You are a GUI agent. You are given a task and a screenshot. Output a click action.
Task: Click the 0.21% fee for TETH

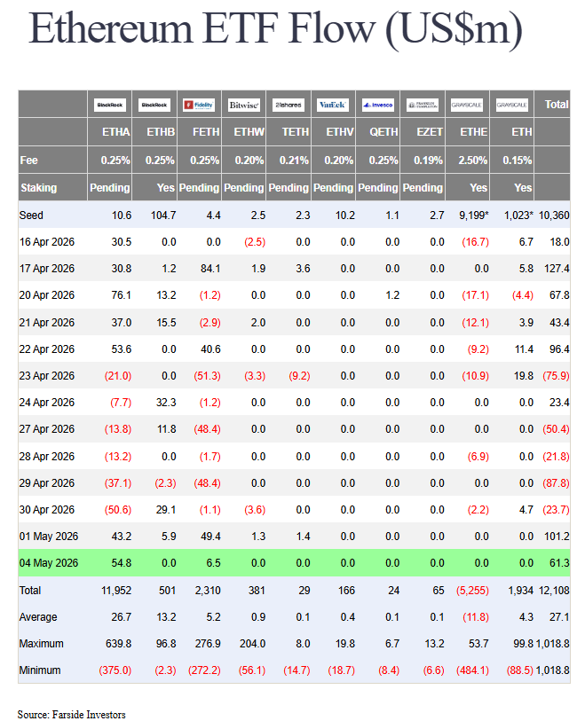(x=294, y=160)
